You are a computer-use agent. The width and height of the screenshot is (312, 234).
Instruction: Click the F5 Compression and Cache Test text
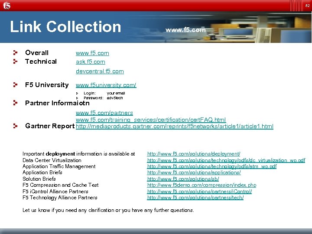(61, 185)
